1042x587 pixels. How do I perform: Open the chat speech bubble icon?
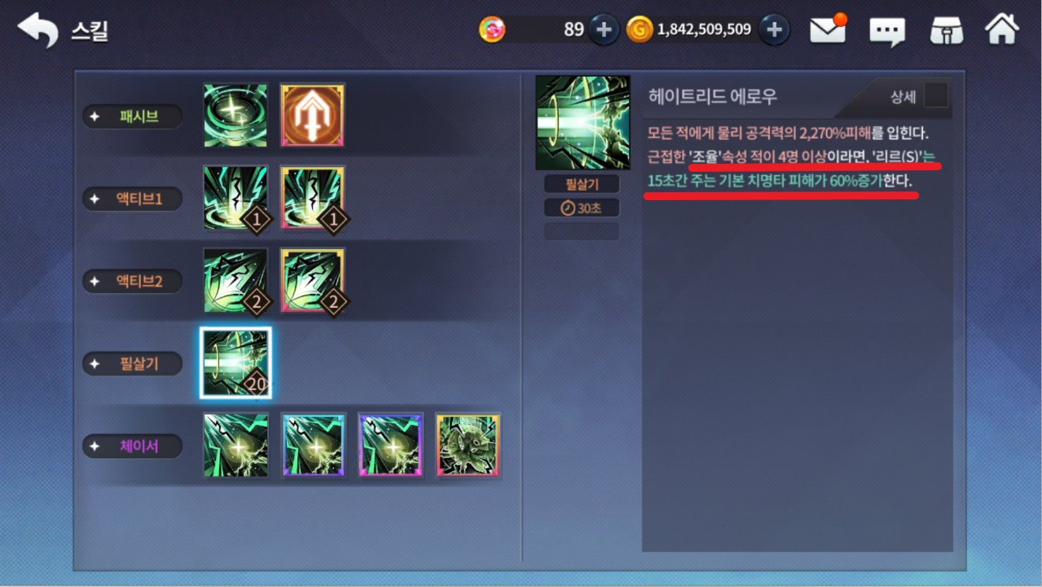[x=887, y=32]
